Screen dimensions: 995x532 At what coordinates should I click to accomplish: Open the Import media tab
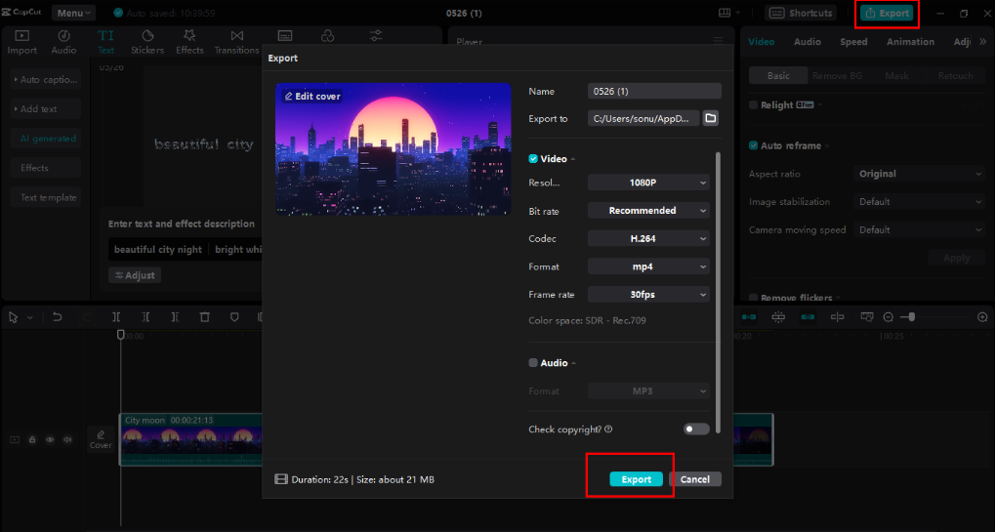click(x=21, y=43)
